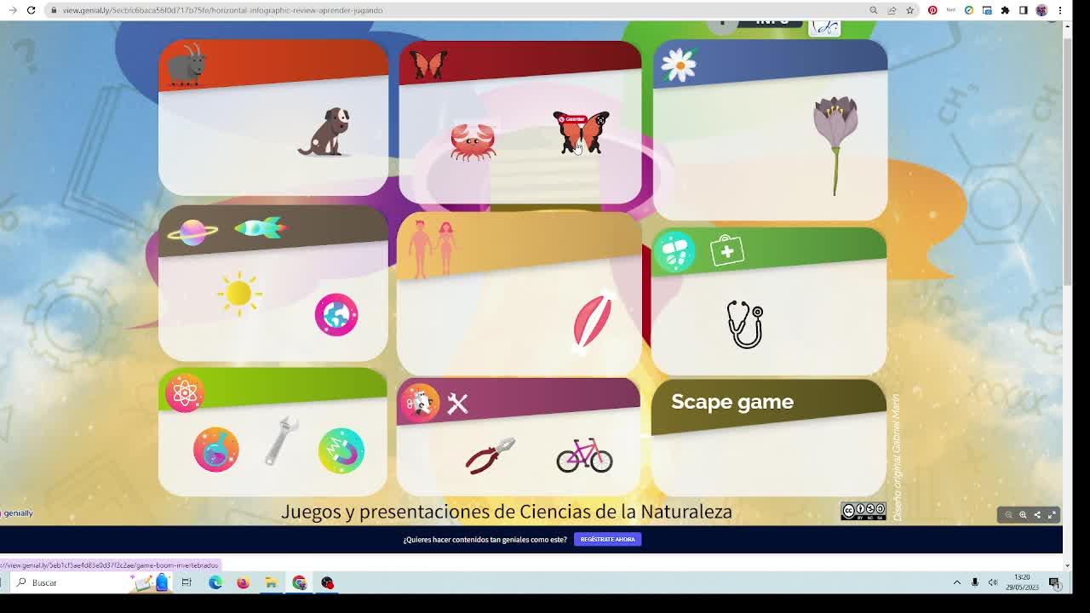1090x613 pixels.
Task: Open the Chrome three-dot menu
Action: 1059,10
